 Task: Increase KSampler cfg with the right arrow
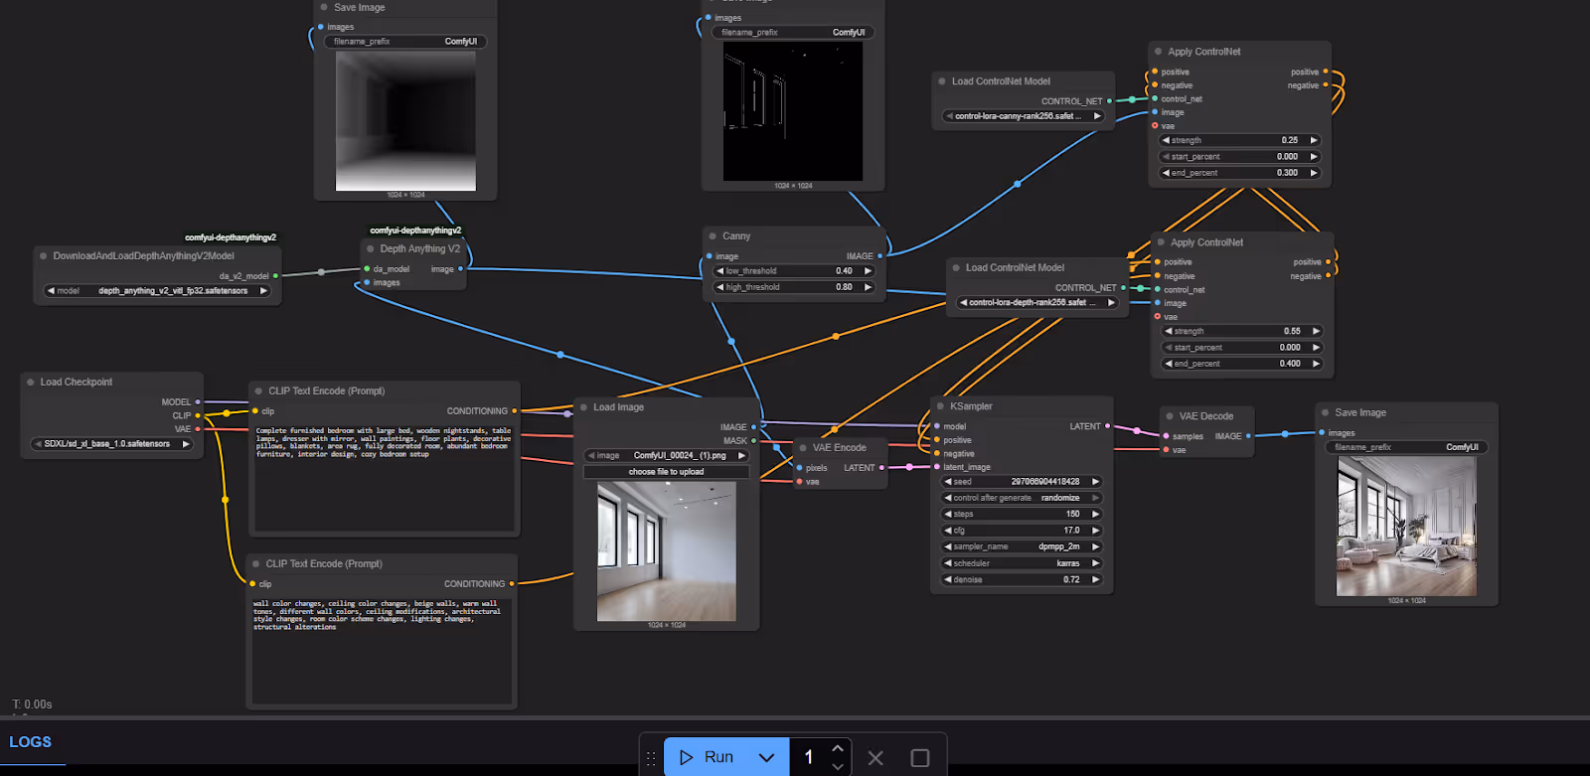pos(1095,531)
